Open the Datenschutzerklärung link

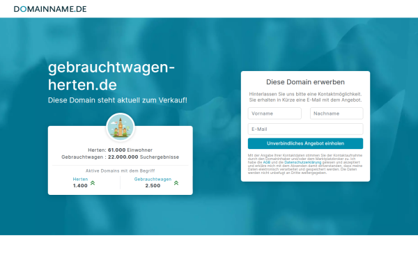302,162
